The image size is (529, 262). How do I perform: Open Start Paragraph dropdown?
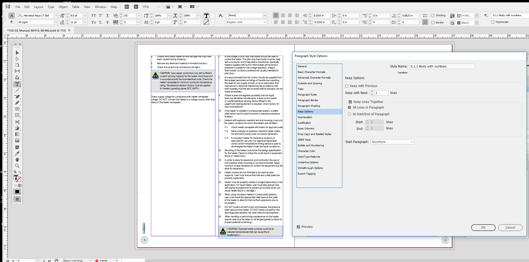[x=392, y=142]
